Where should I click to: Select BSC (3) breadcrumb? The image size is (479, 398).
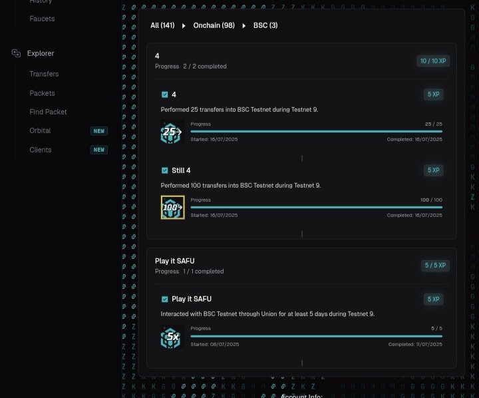[265, 25]
